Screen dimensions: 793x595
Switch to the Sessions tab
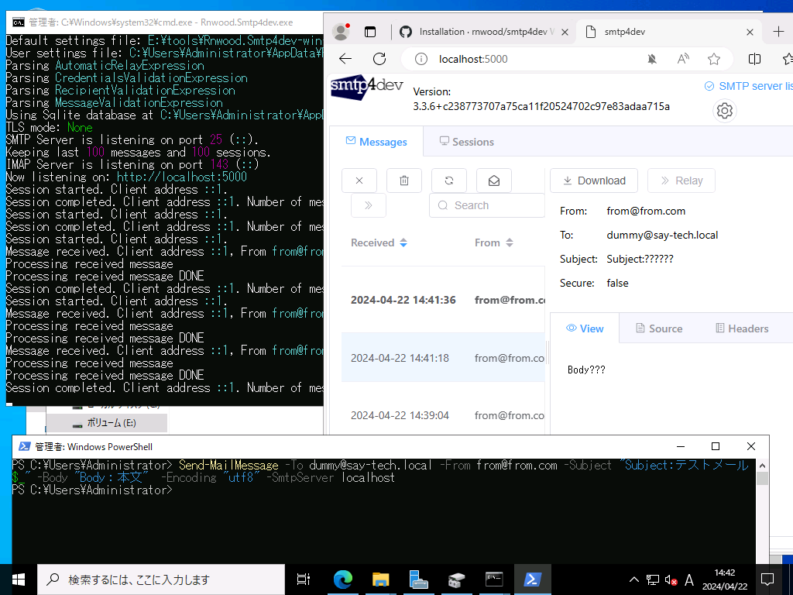click(466, 142)
